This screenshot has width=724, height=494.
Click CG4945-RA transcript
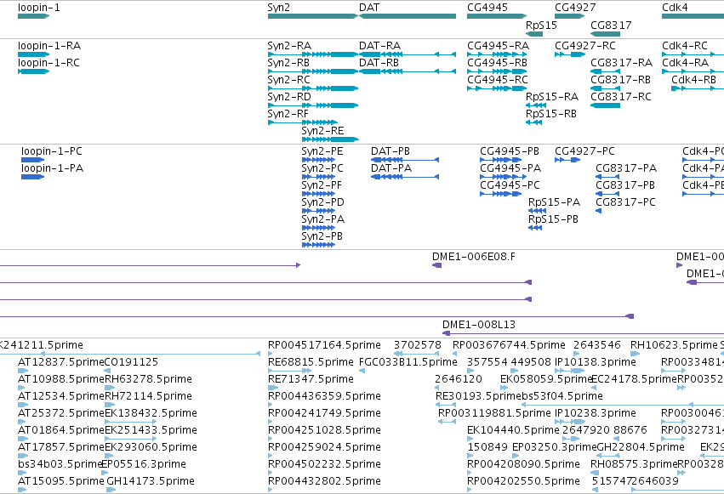[x=496, y=54]
